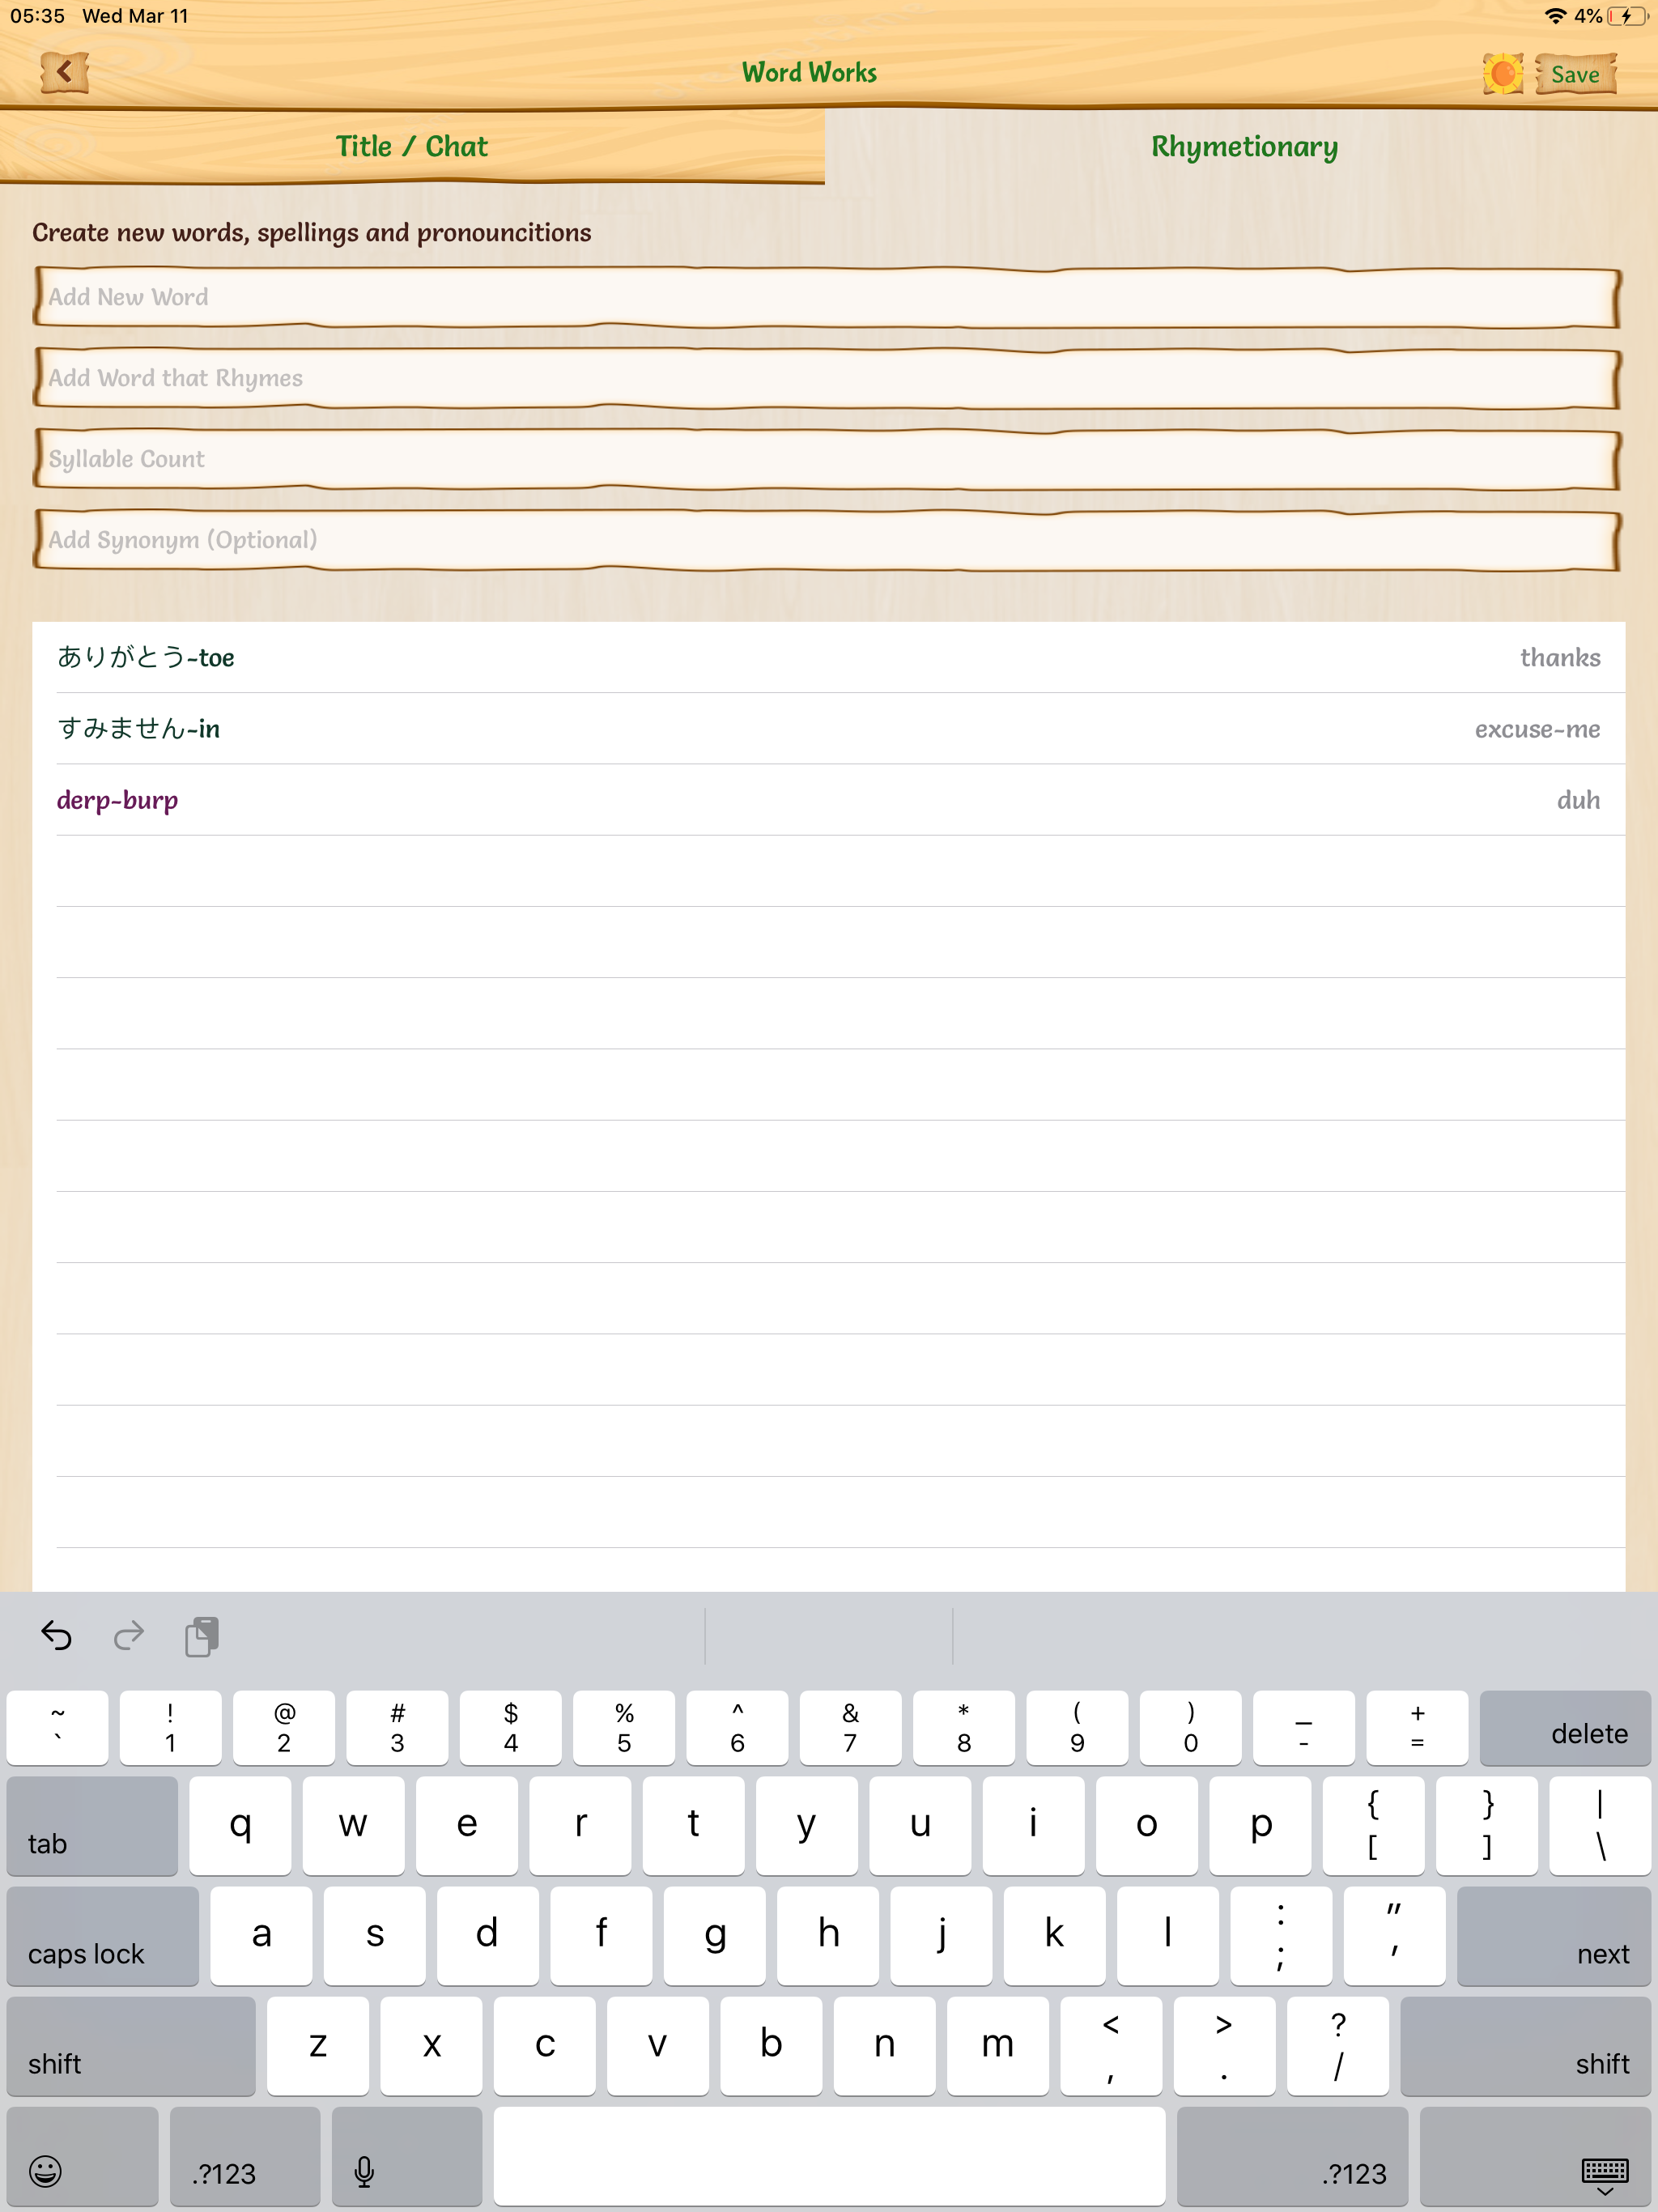Tap the left shift key

click(x=131, y=2046)
